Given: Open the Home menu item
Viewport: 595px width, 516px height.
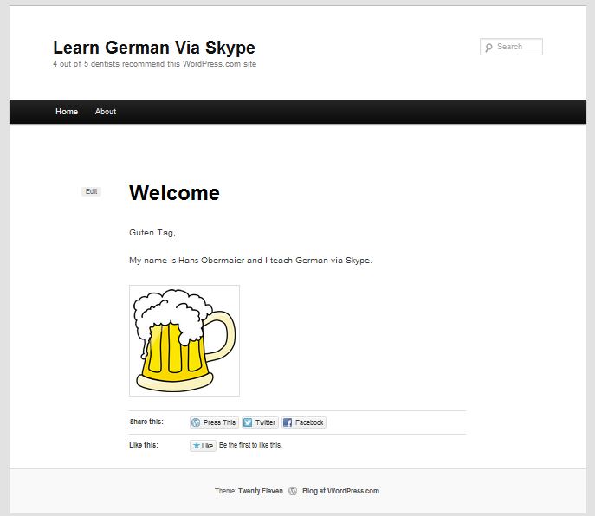Looking at the screenshot, I should pos(67,112).
